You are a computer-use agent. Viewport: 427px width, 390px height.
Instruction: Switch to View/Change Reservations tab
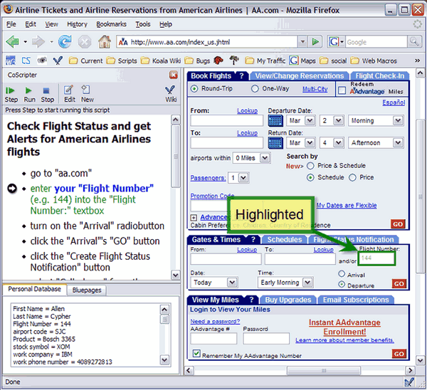pyautogui.click(x=300, y=75)
